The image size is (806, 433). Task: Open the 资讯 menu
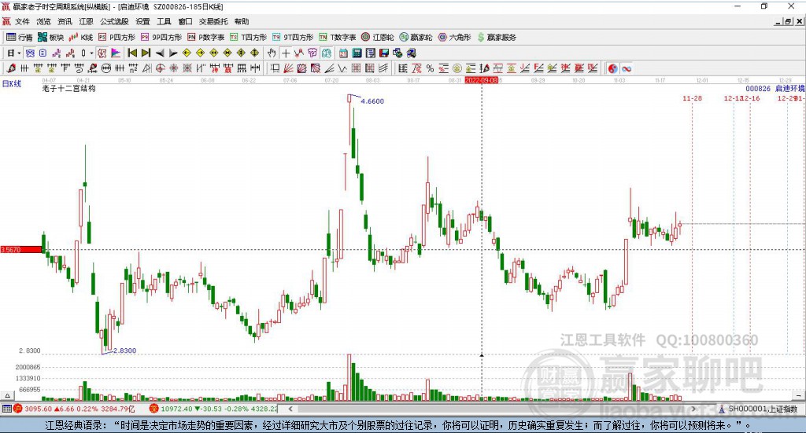coord(65,21)
